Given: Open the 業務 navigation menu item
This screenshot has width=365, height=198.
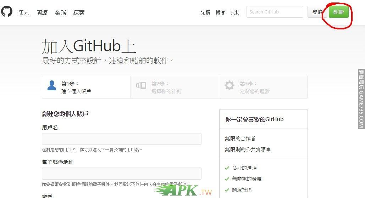Looking at the screenshot, I should coord(60,12).
